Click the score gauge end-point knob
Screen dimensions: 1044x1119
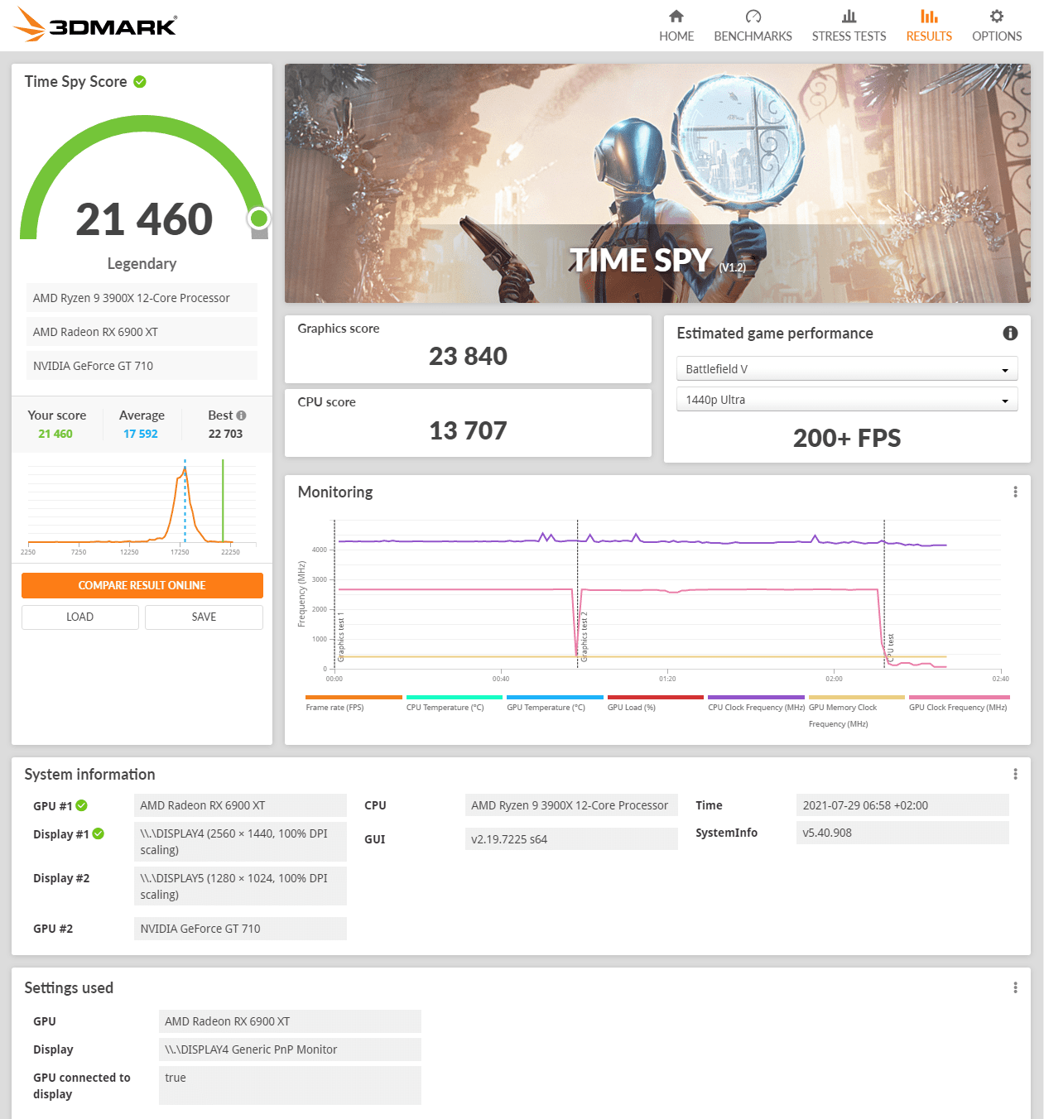pos(259,219)
